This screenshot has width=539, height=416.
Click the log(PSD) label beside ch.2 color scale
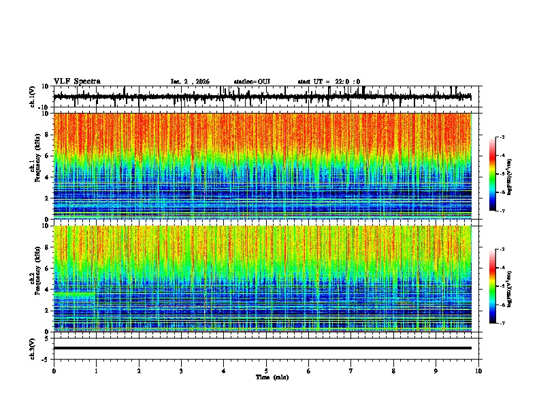pyautogui.click(x=510, y=289)
